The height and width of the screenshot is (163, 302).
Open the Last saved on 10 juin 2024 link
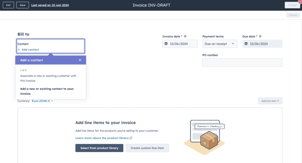[x=50, y=5]
